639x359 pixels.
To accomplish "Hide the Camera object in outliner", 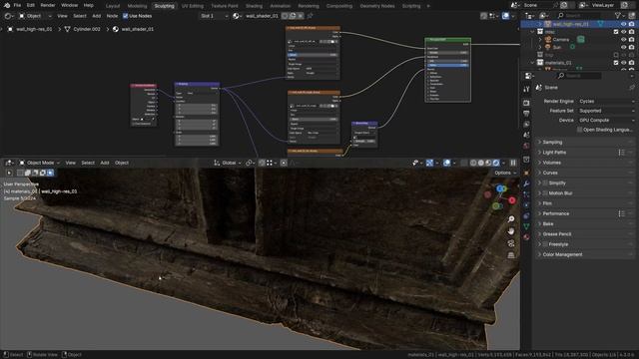I will coord(623,40).
